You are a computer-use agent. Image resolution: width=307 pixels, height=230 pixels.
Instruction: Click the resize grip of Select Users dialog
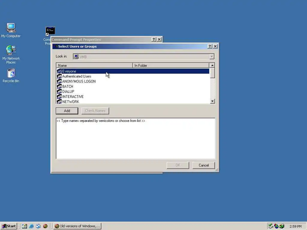point(216,170)
